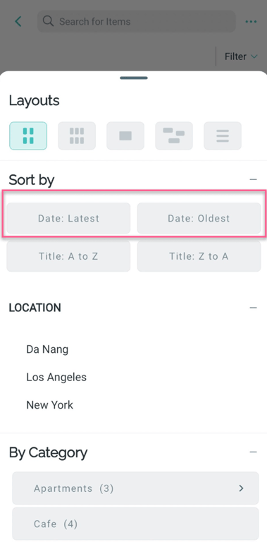Open the three-dot more options menu
Image resolution: width=267 pixels, height=542 pixels.
pos(251,21)
